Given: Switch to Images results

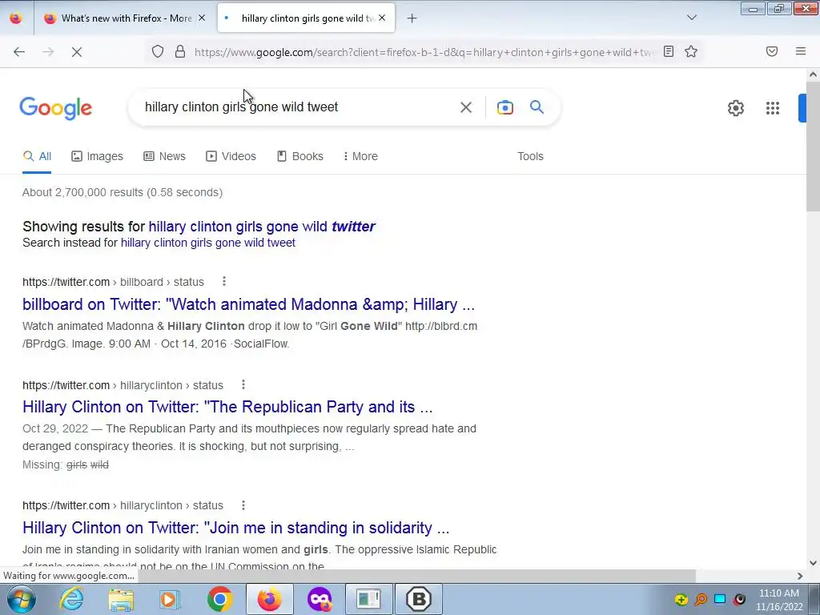Looking at the screenshot, I should click(97, 156).
